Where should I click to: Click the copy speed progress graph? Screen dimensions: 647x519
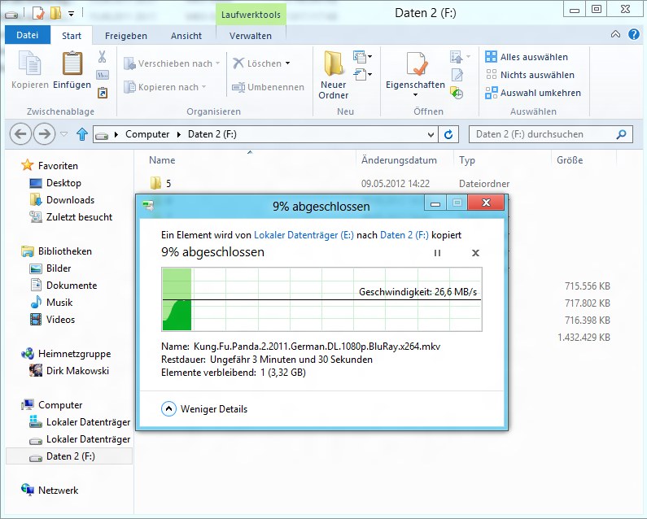click(x=321, y=299)
